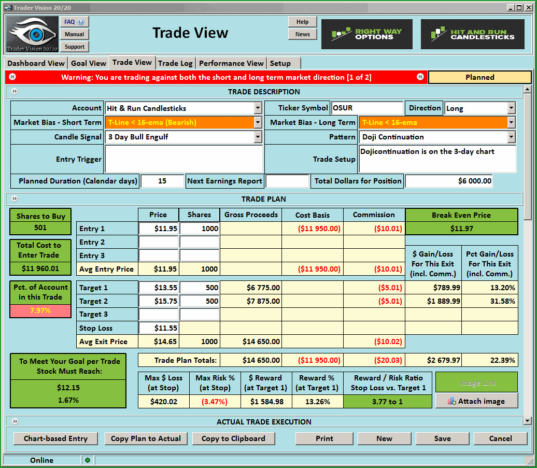Click the Target 2 shares field

(x=200, y=301)
